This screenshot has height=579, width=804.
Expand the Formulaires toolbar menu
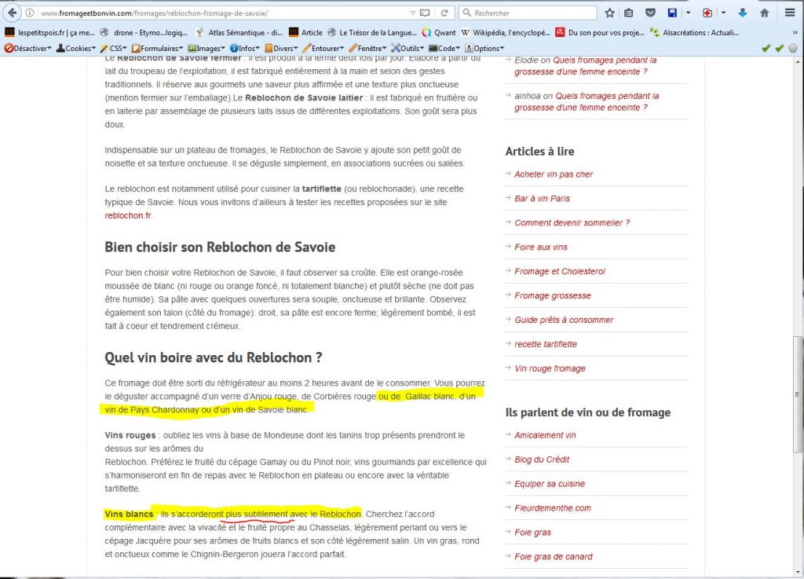157,48
